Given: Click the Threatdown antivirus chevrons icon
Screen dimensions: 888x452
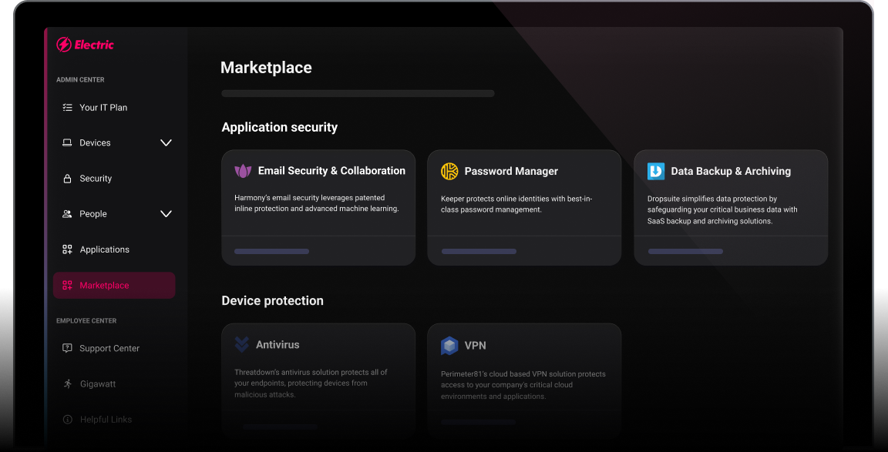Looking at the screenshot, I should [242, 344].
